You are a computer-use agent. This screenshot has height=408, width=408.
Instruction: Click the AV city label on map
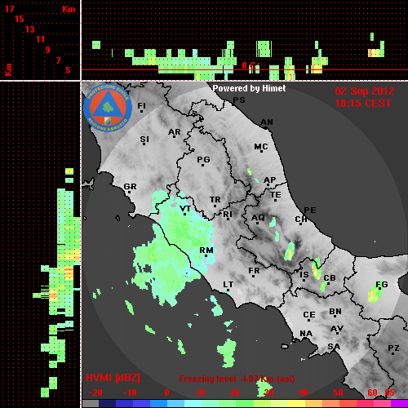click(x=337, y=329)
